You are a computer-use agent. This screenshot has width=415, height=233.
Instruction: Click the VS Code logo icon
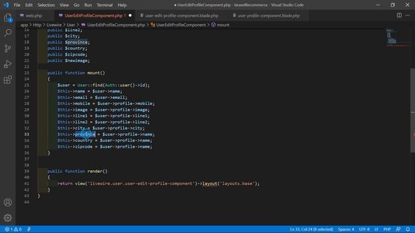[6, 5]
